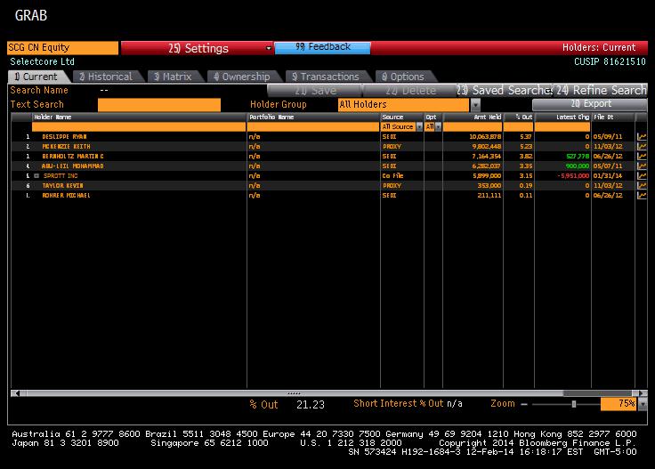Open the Opt All filter dropdown
The width and height of the screenshot is (655, 469).
coord(438,127)
